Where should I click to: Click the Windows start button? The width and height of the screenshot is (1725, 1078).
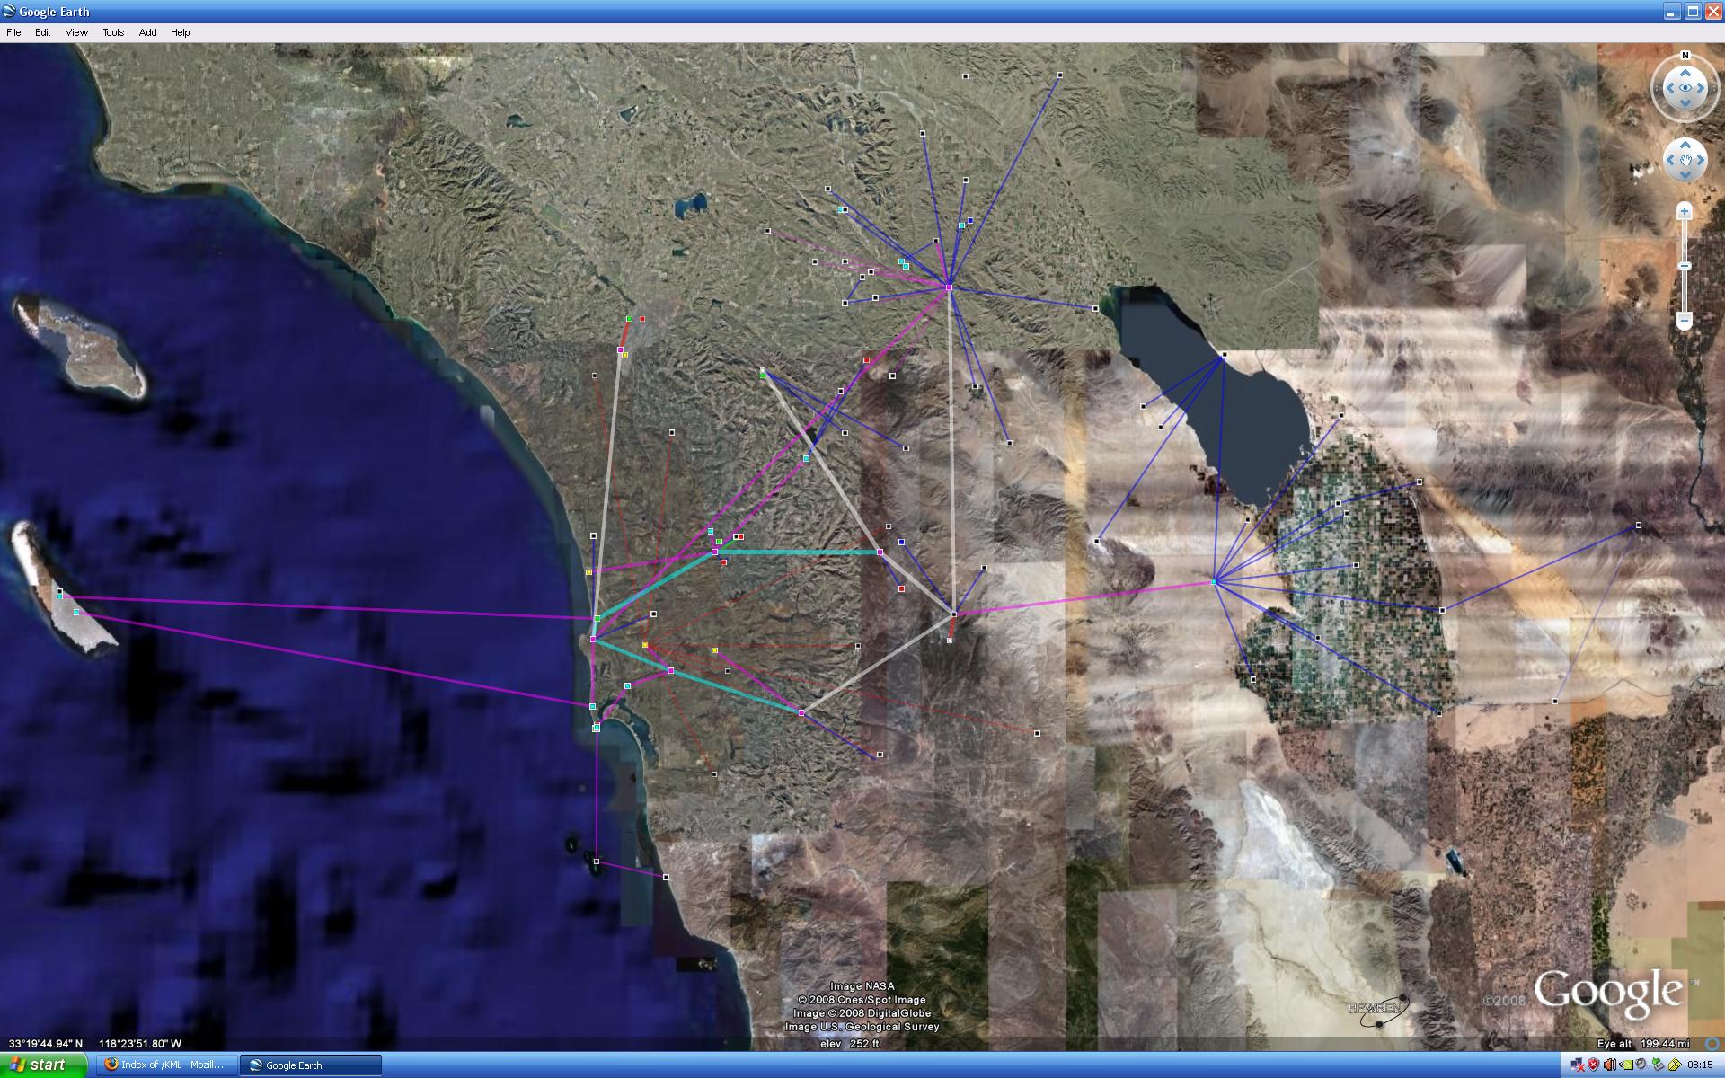point(43,1065)
